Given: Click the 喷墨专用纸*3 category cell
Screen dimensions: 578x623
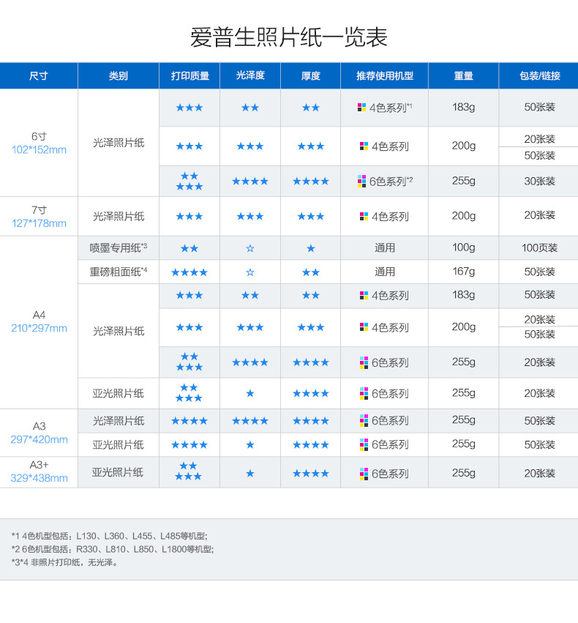Looking at the screenshot, I should (119, 248).
